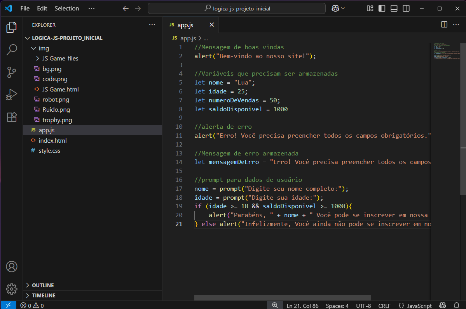Toggle the bottom panel visibility

394,9
